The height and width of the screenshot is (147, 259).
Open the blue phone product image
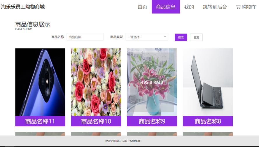coord(40,82)
